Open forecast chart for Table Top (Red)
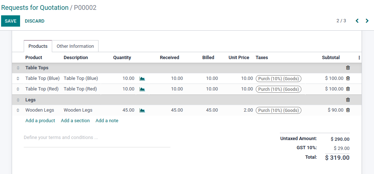Image resolution: width=374 pixels, height=174 pixels. pos(142,89)
